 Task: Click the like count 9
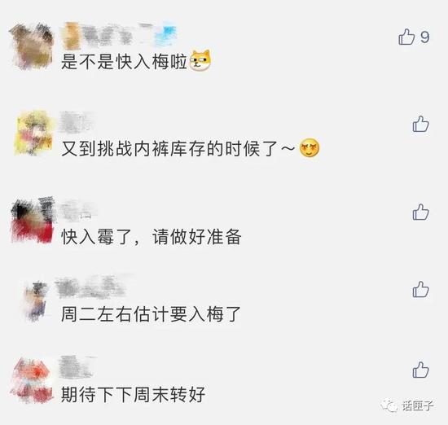coord(425,37)
